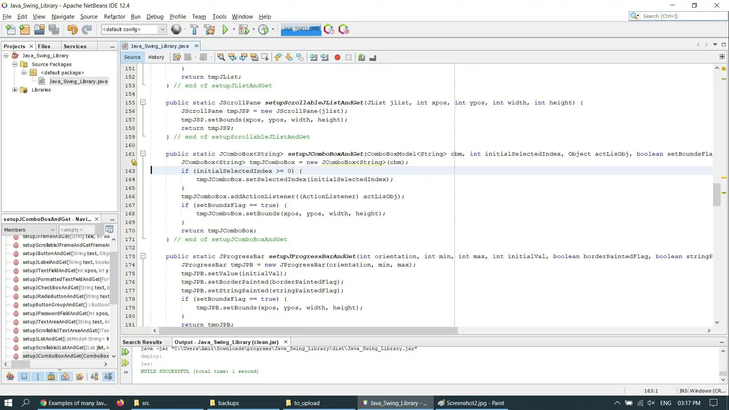Open the default config dropdown
The image size is (729, 410).
pyautogui.click(x=163, y=30)
